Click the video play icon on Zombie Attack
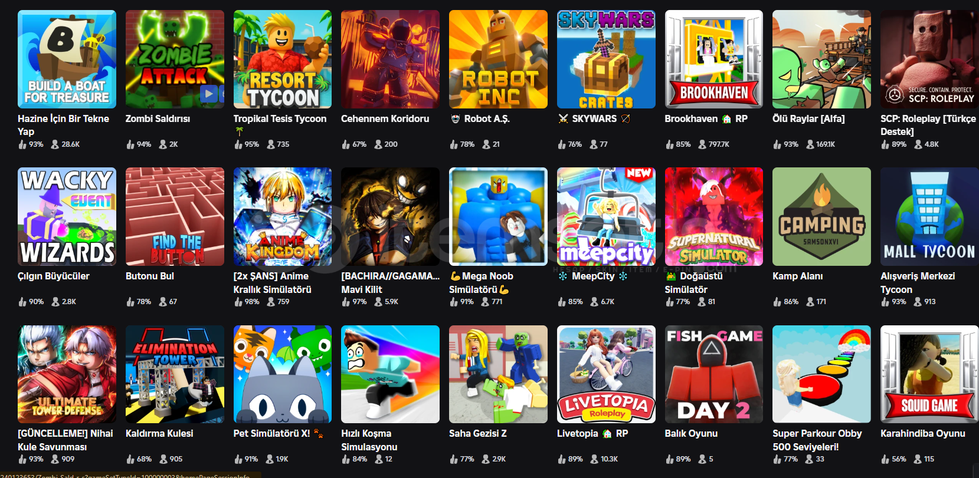Screen dimensions: 979x478 (208, 93)
